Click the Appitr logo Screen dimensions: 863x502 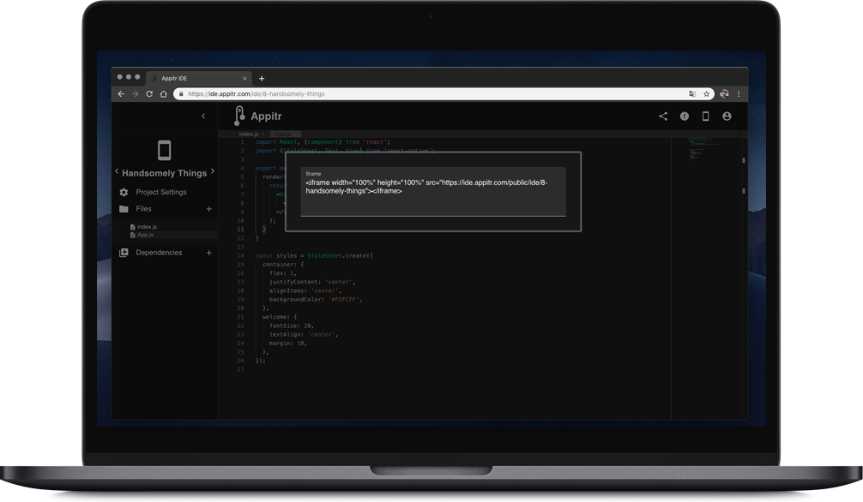[x=258, y=116]
